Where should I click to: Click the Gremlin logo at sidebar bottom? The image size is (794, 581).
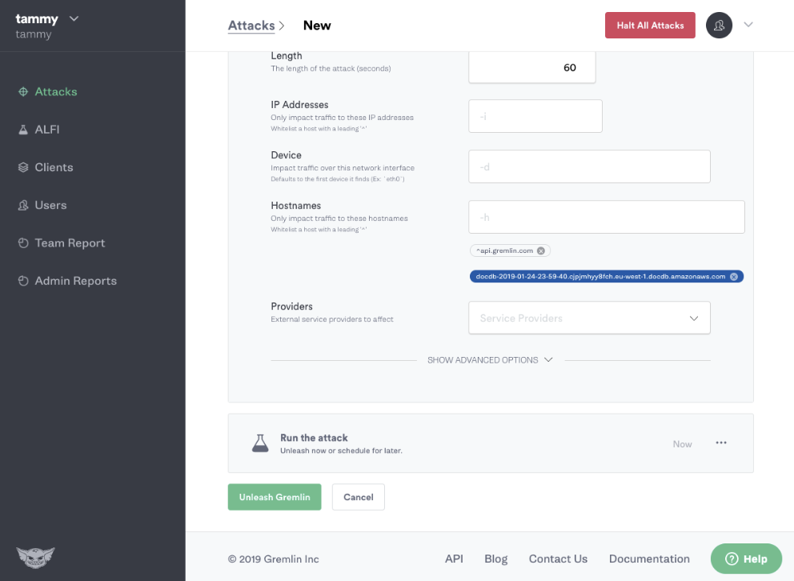point(35,558)
